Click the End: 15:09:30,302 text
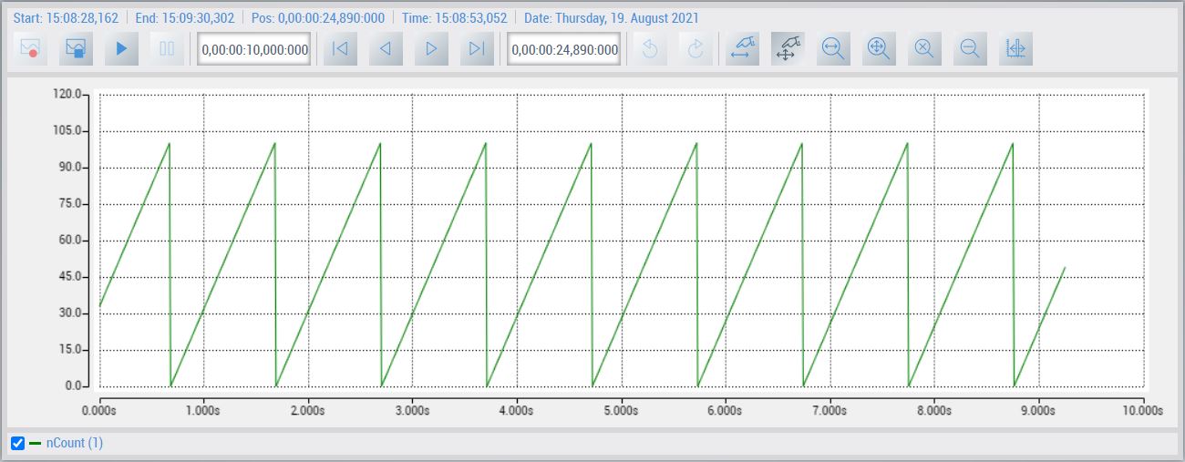Viewport: 1185px width, 462px height. (x=185, y=17)
